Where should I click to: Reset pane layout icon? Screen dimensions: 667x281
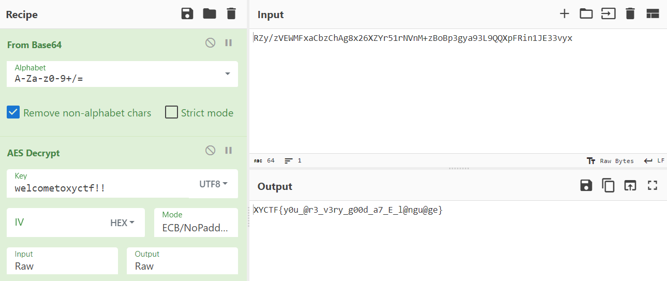[x=652, y=14]
